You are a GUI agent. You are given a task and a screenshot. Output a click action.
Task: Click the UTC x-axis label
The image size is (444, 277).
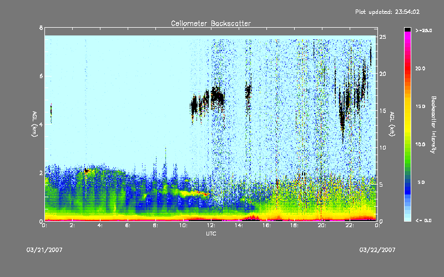[211, 233]
